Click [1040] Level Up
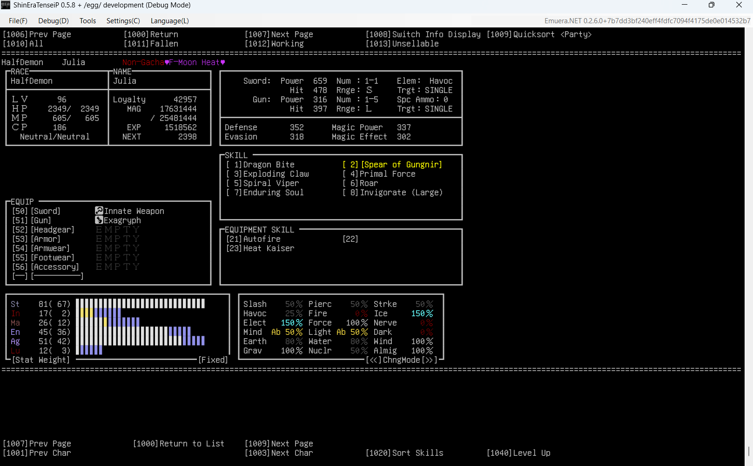The height and width of the screenshot is (466, 753). pos(518,453)
